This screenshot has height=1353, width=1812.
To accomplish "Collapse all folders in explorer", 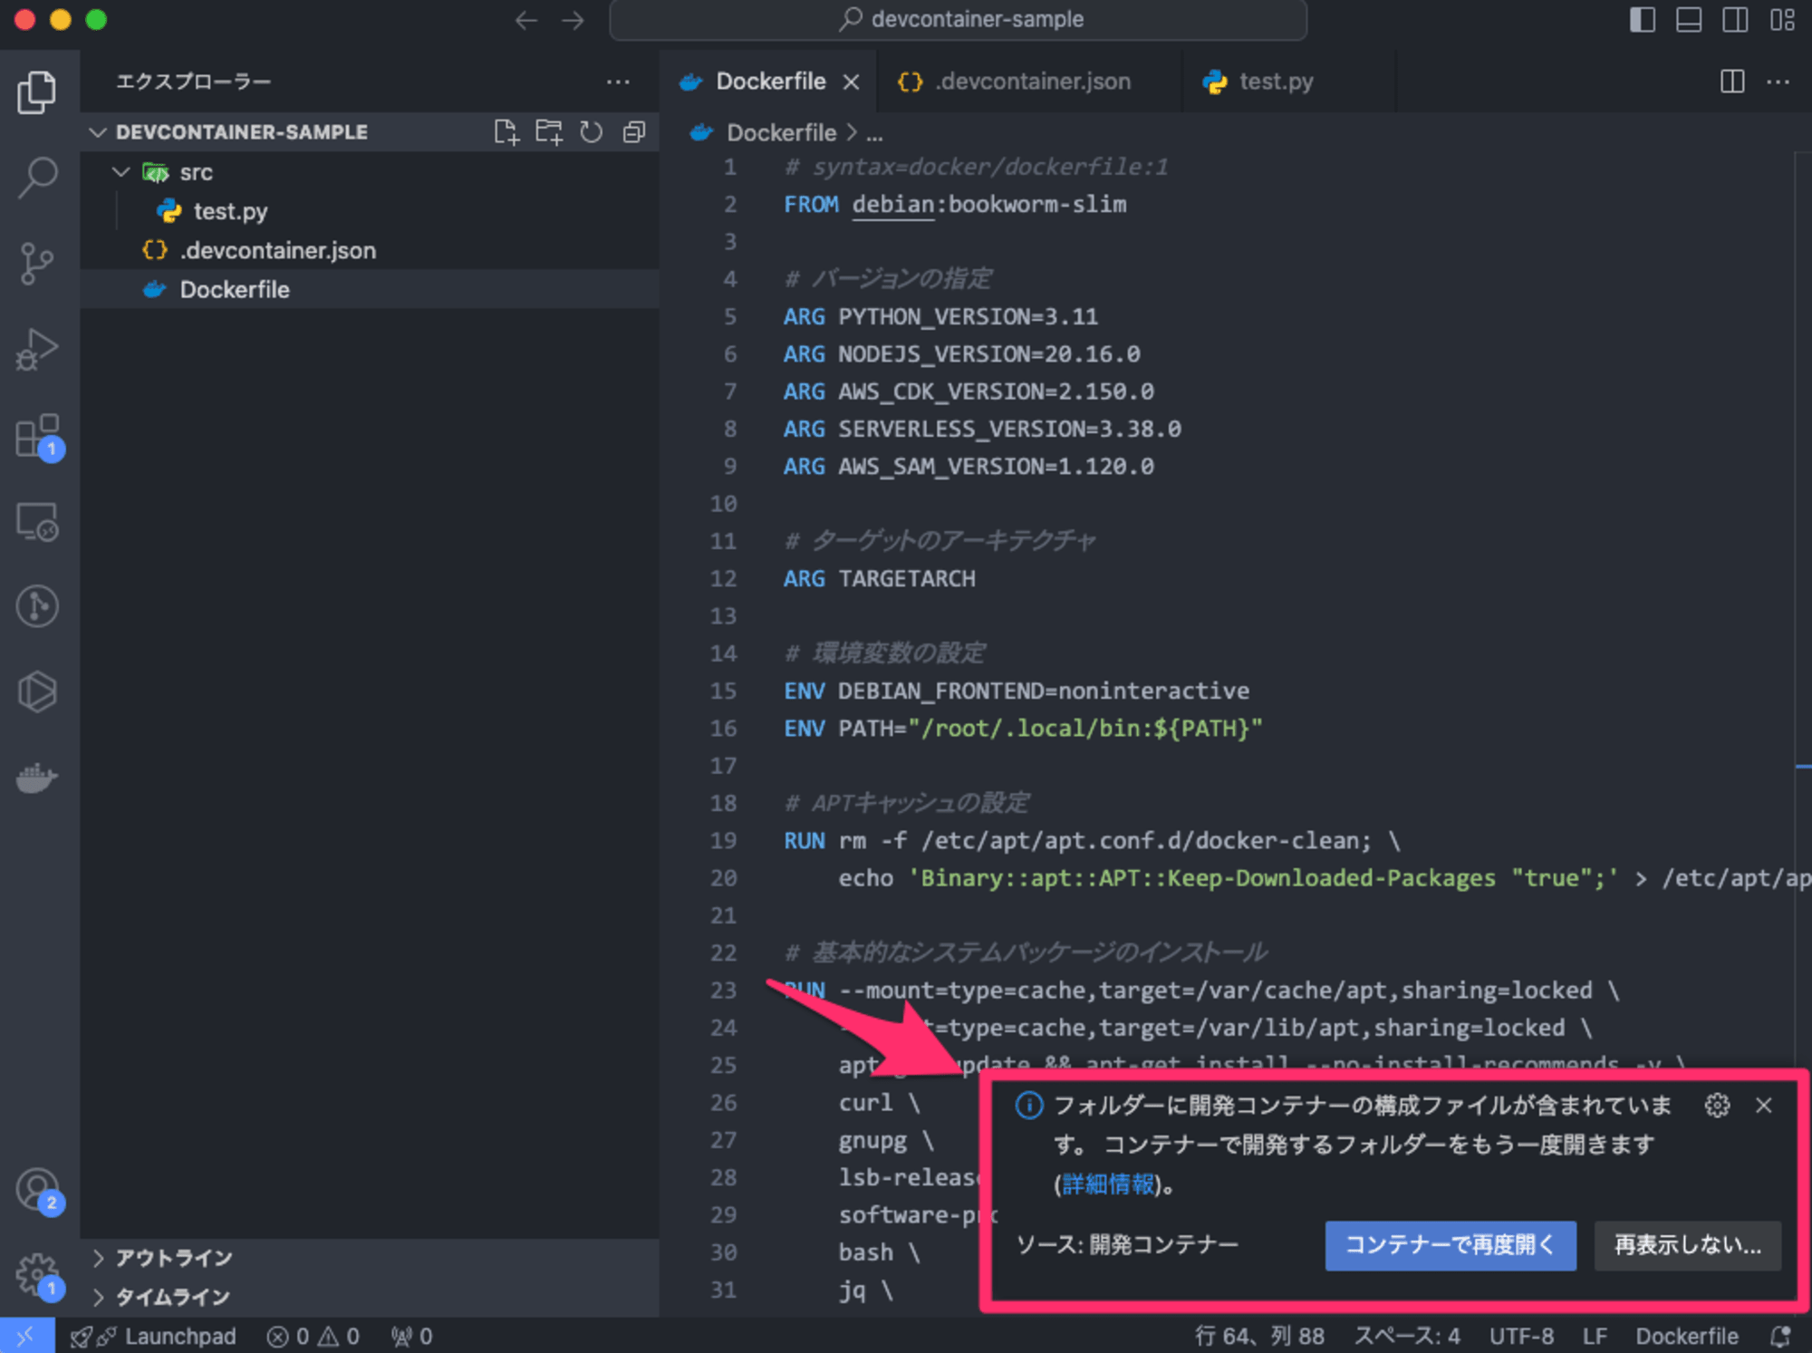I will coord(634,132).
